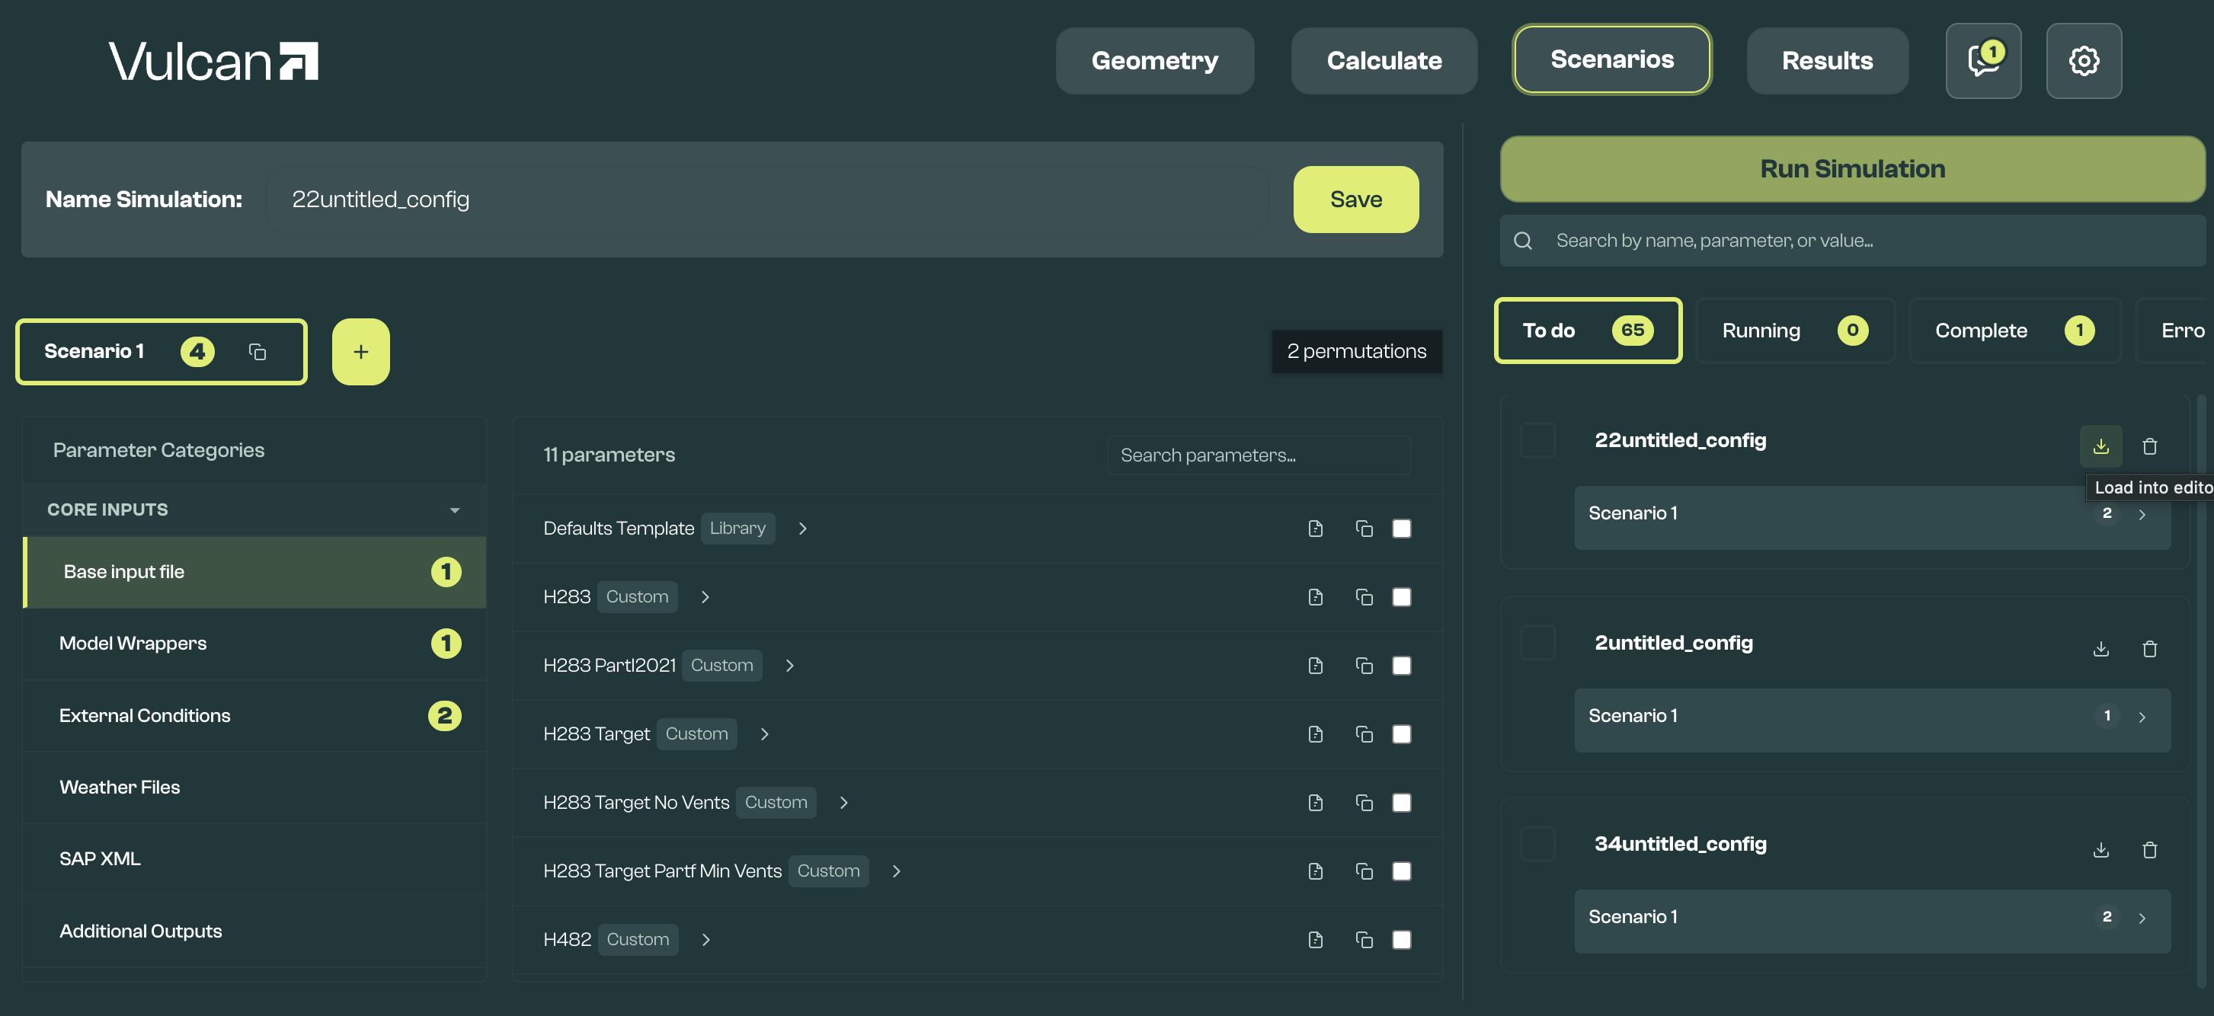Click the Save button
Screen dimensions: 2214x1016
[x=1355, y=200]
